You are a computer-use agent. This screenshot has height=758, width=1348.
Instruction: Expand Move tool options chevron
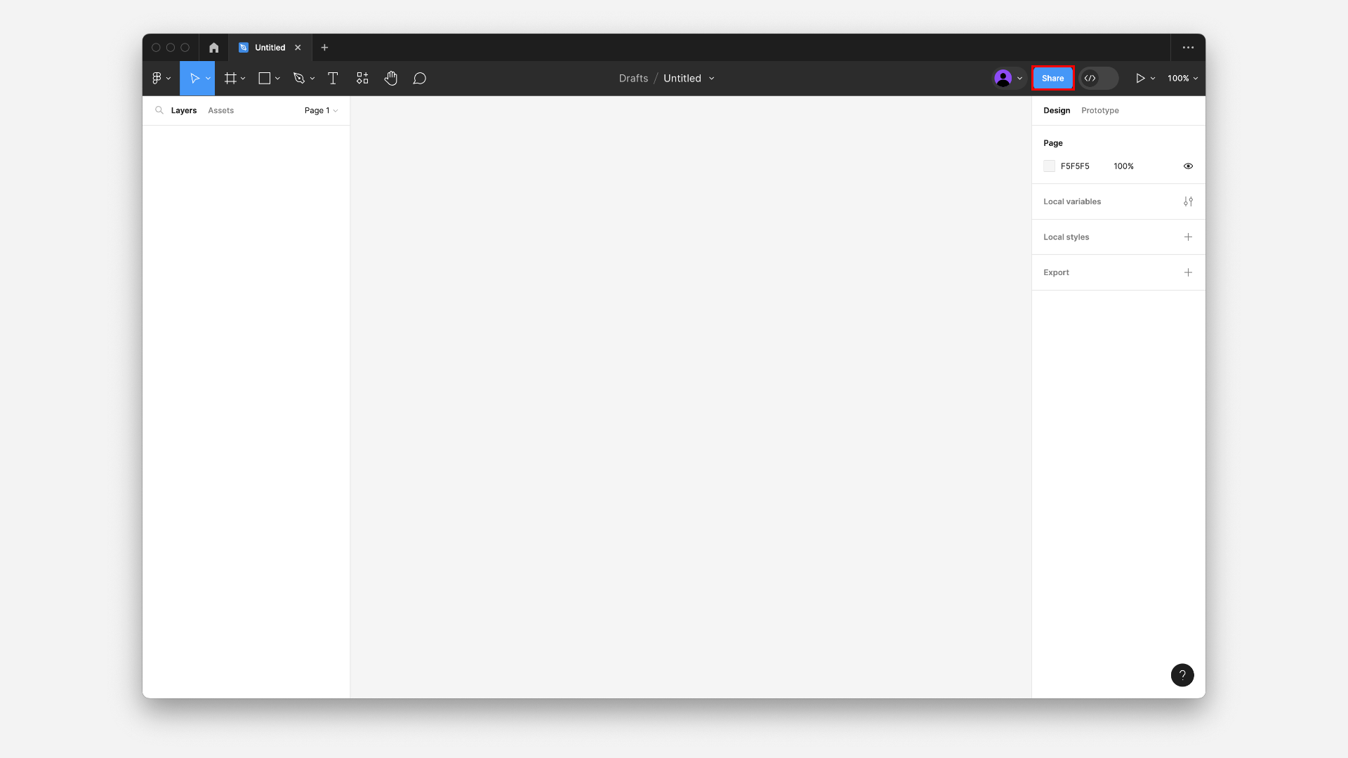coord(208,79)
